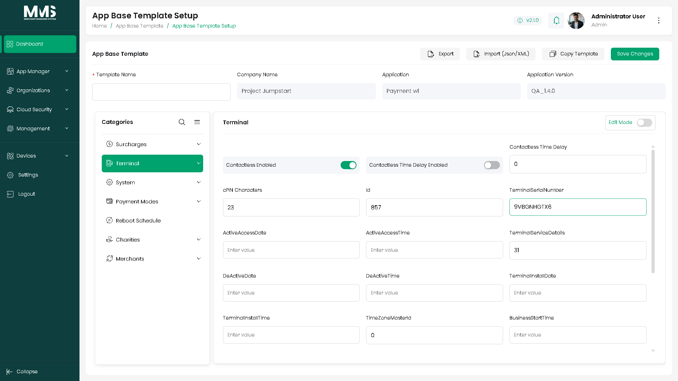The height and width of the screenshot is (381, 678).
Task: Expand the Organizations menu chevron
Action: tap(67, 90)
